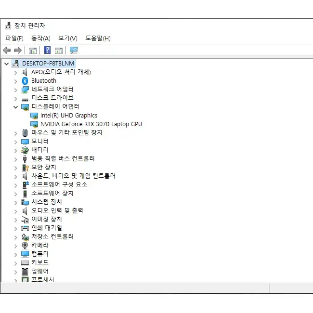
Task: Open the 파일(F) menu
Action: click(x=14, y=38)
